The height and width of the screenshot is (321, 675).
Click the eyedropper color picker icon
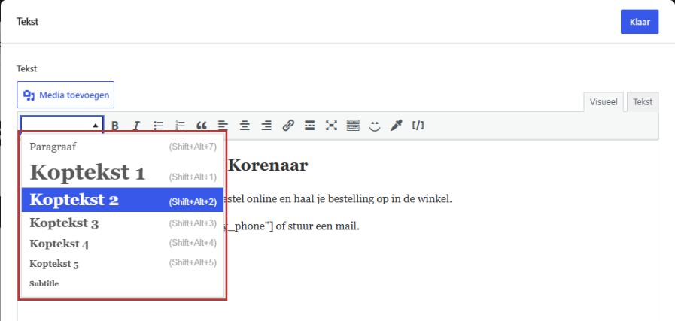coord(396,126)
